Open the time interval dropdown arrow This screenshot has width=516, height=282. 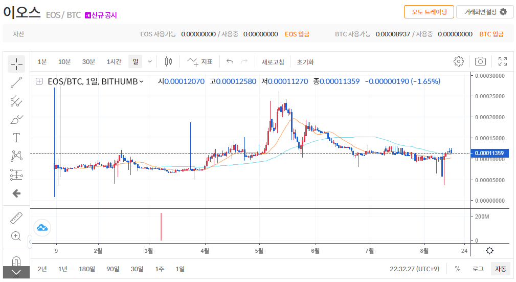(149, 61)
